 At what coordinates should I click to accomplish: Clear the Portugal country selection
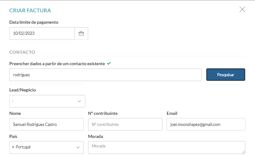pyautogui.click(x=13, y=147)
